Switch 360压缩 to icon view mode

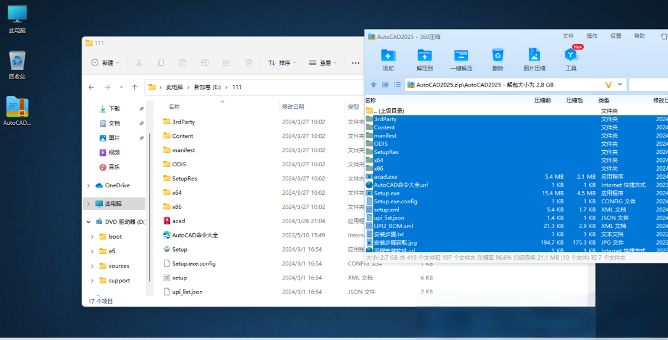385,85
